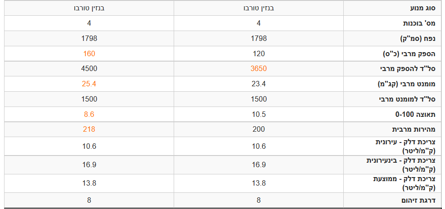Click the orange 160 horsepower value

pos(89,53)
